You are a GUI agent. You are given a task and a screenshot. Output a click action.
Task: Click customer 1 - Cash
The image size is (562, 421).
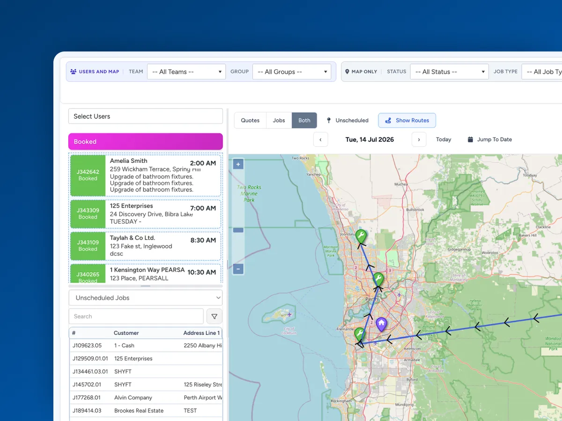124,346
